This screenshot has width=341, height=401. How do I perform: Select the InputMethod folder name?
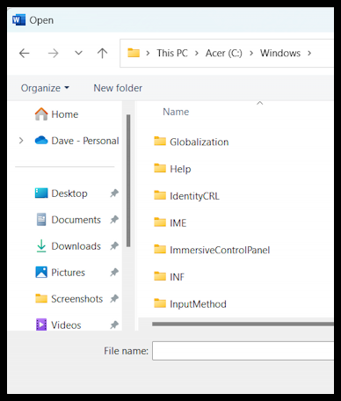pos(198,304)
